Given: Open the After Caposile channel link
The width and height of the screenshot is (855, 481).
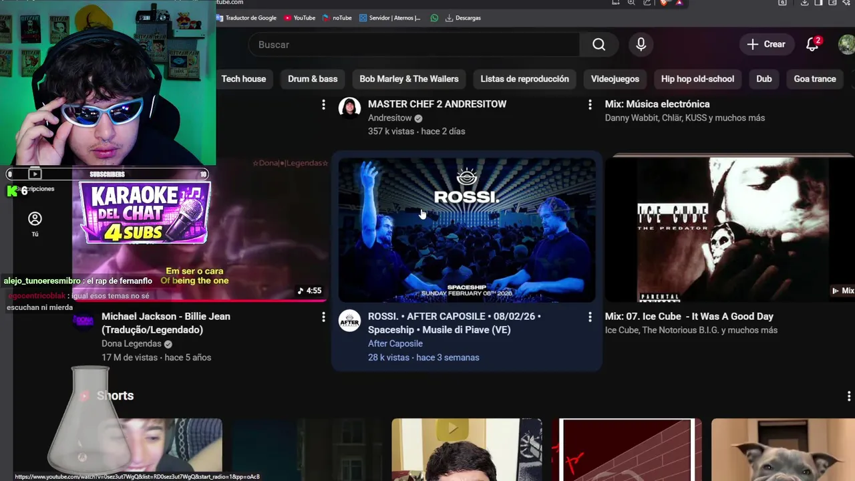Looking at the screenshot, I should [x=395, y=343].
